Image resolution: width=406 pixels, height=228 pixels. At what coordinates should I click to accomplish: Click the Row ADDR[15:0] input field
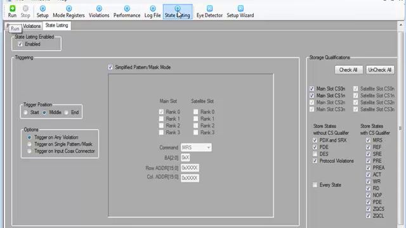[190, 168]
